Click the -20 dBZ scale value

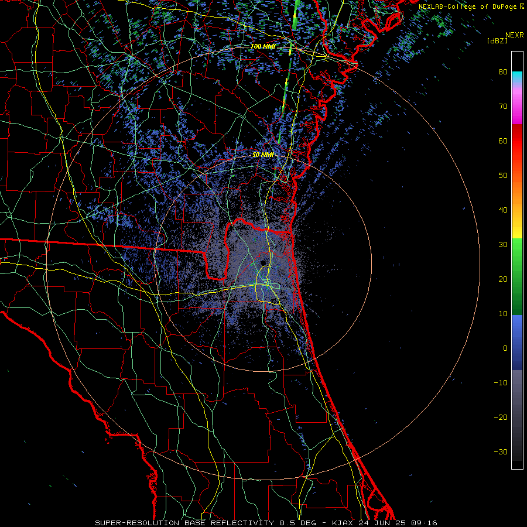pyautogui.click(x=501, y=418)
